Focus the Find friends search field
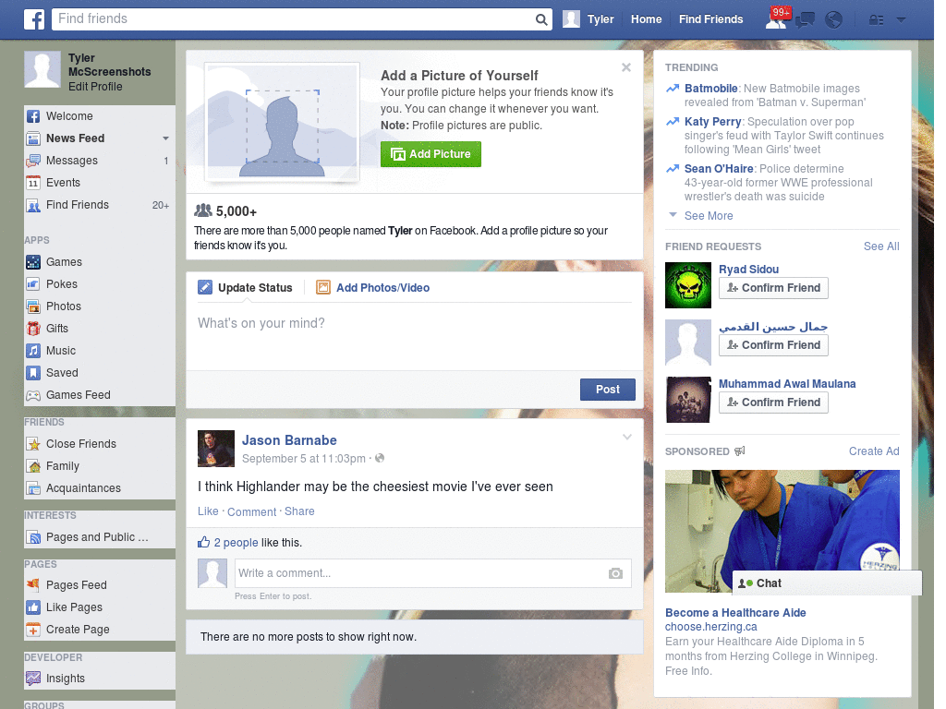 pos(293,18)
